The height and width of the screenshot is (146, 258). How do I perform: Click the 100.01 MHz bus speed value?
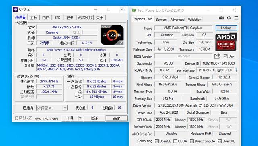point(49,92)
